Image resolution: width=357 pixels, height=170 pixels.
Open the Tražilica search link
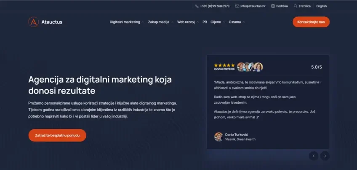[x=304, y=6]
